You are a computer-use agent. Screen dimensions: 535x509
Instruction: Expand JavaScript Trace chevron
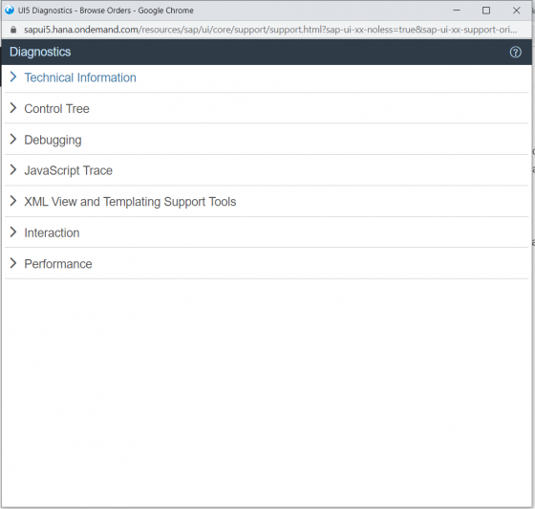tap(13, 169)
